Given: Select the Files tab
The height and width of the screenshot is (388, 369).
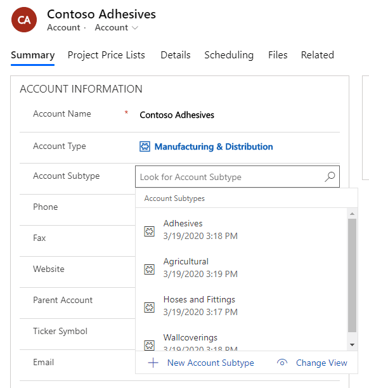Looking at the screenshot, I should click(278, 55).
